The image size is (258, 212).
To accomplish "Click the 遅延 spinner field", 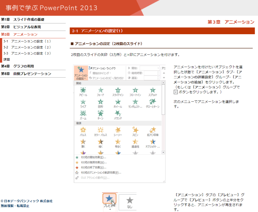I will 151,78.
